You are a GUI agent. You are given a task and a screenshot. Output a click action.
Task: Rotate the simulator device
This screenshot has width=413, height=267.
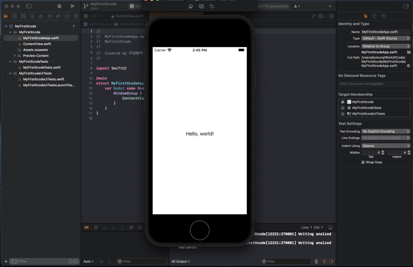tap(212, 6)
